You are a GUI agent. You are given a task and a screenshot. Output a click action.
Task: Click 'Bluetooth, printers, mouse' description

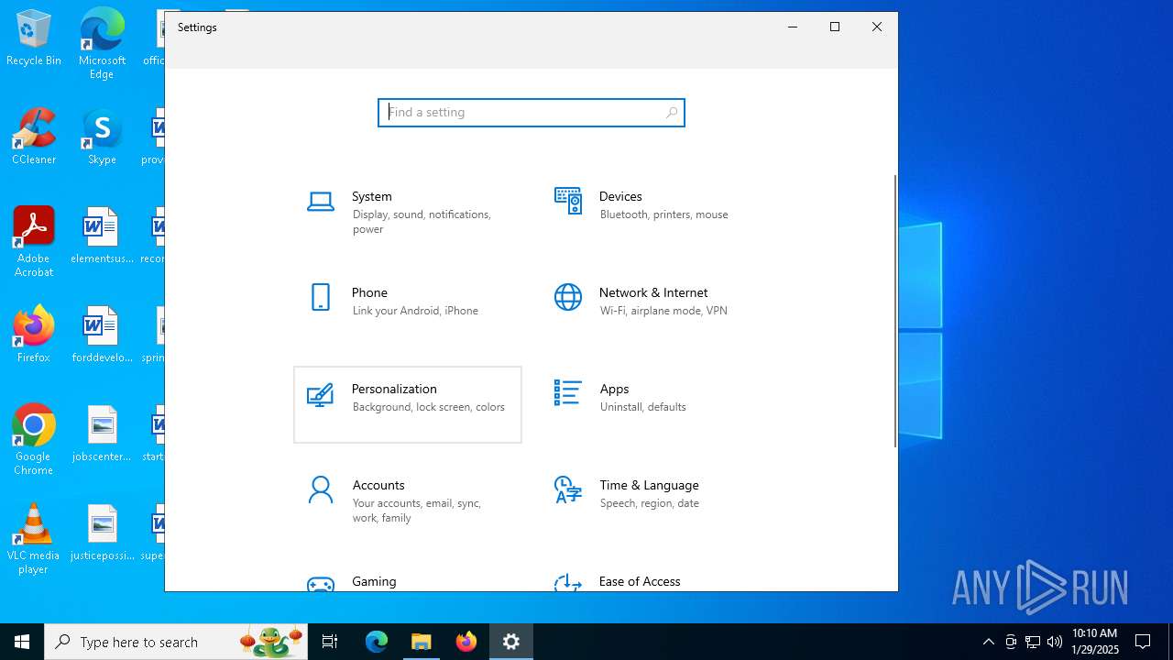[664, 214]
